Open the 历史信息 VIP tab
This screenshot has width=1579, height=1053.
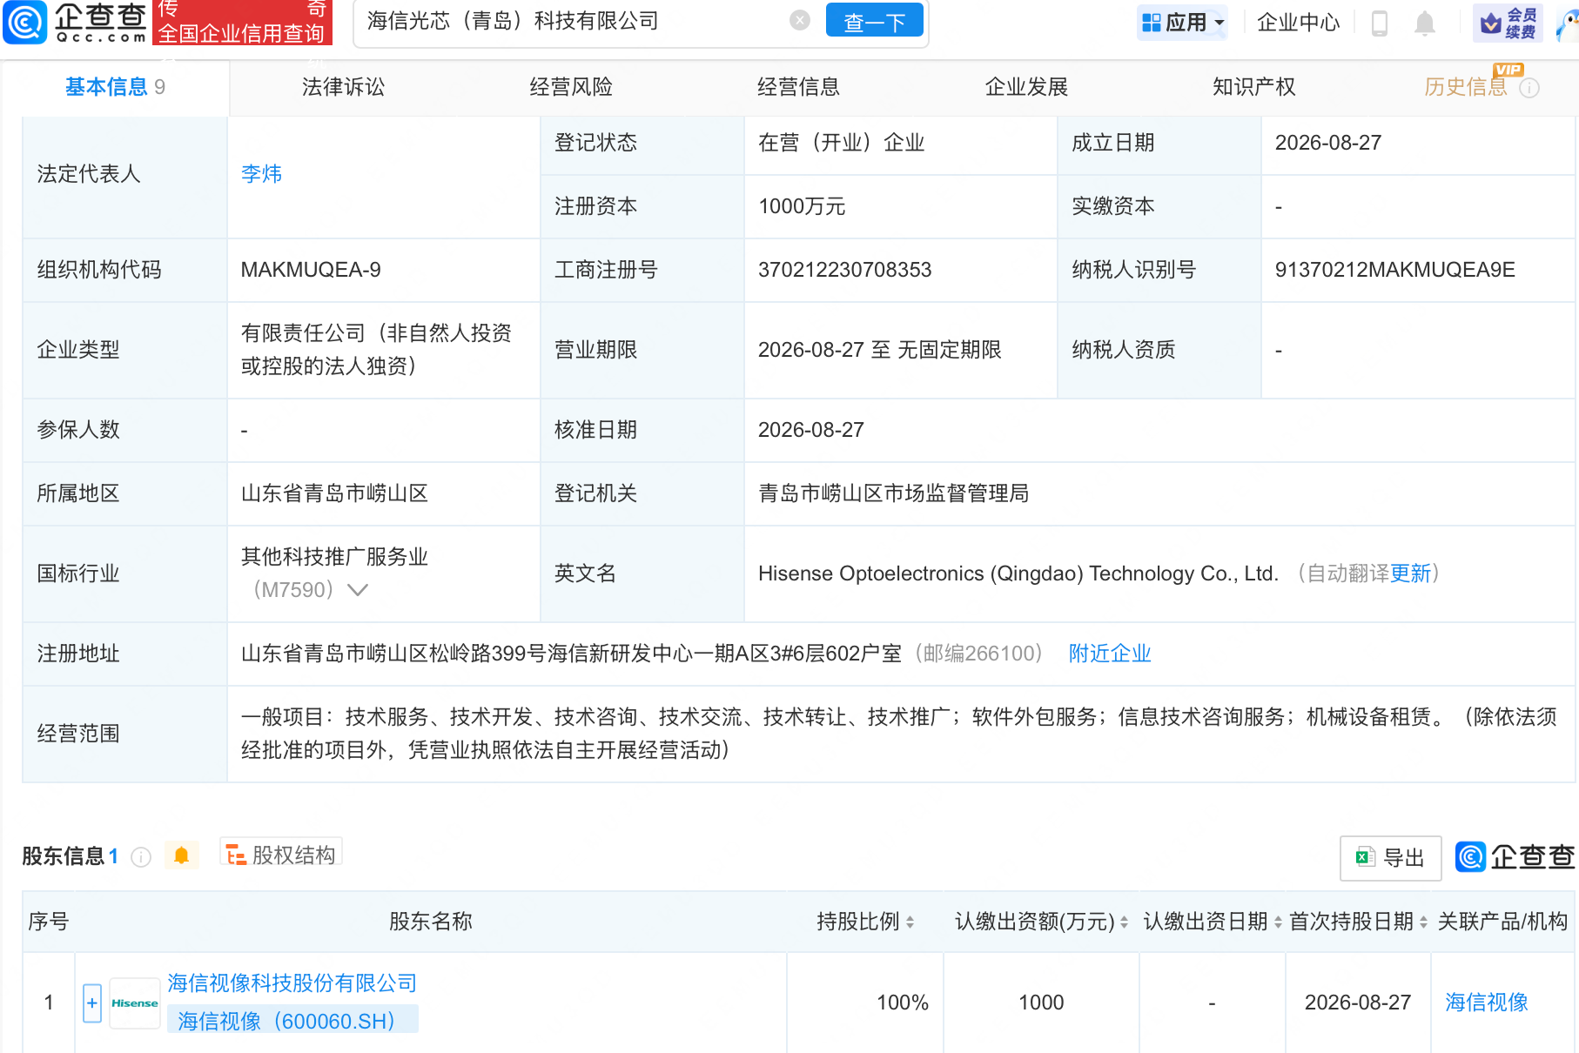coord(1466,87)
